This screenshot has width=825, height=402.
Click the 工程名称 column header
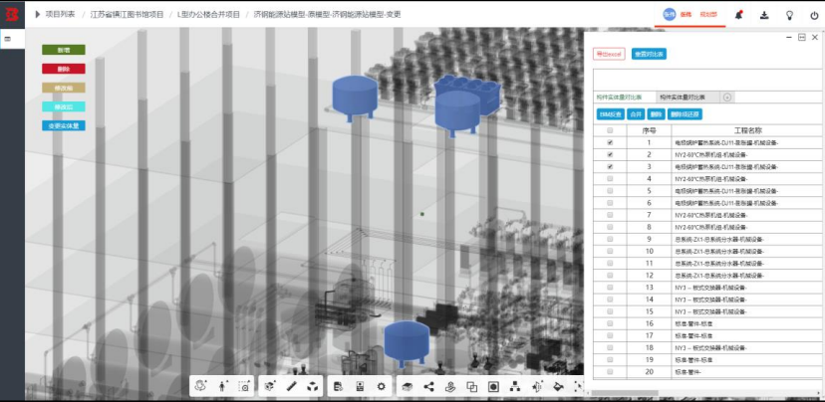tap(747, 130)
